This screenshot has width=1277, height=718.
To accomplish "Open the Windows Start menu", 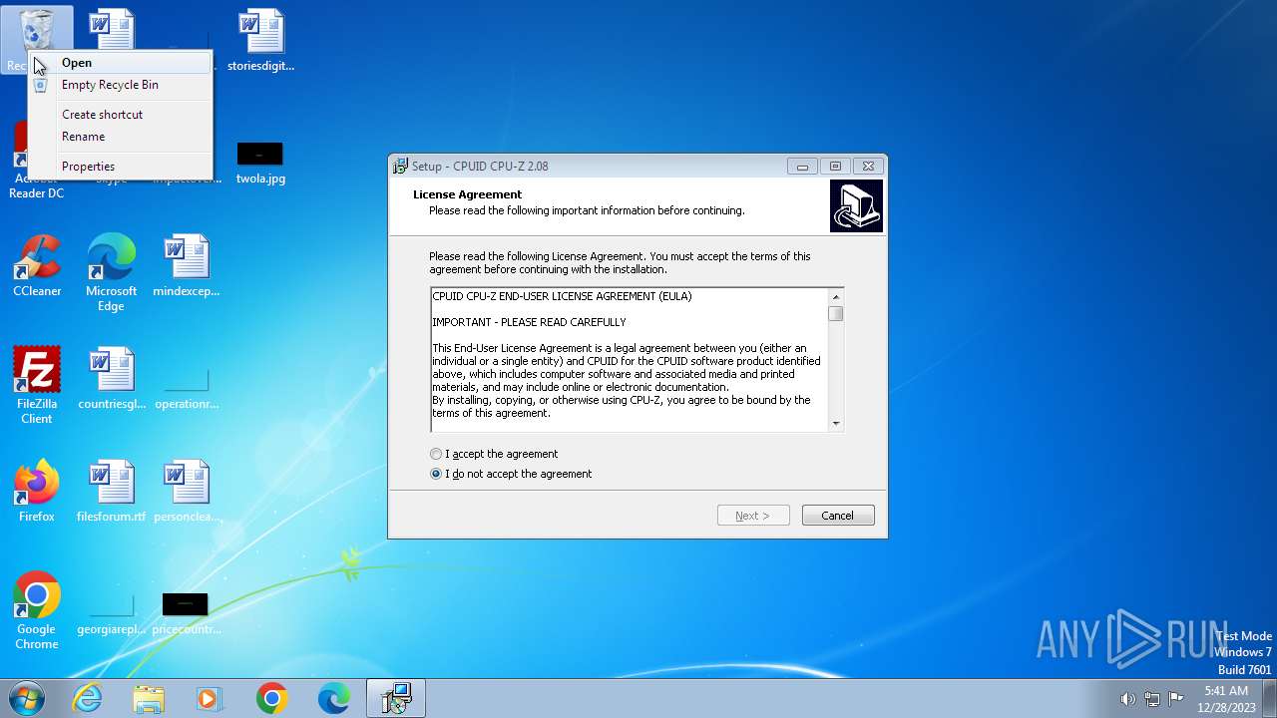I will 26,698.
